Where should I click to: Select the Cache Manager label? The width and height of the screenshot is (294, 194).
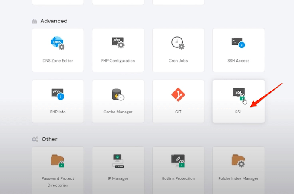point(118,112)
